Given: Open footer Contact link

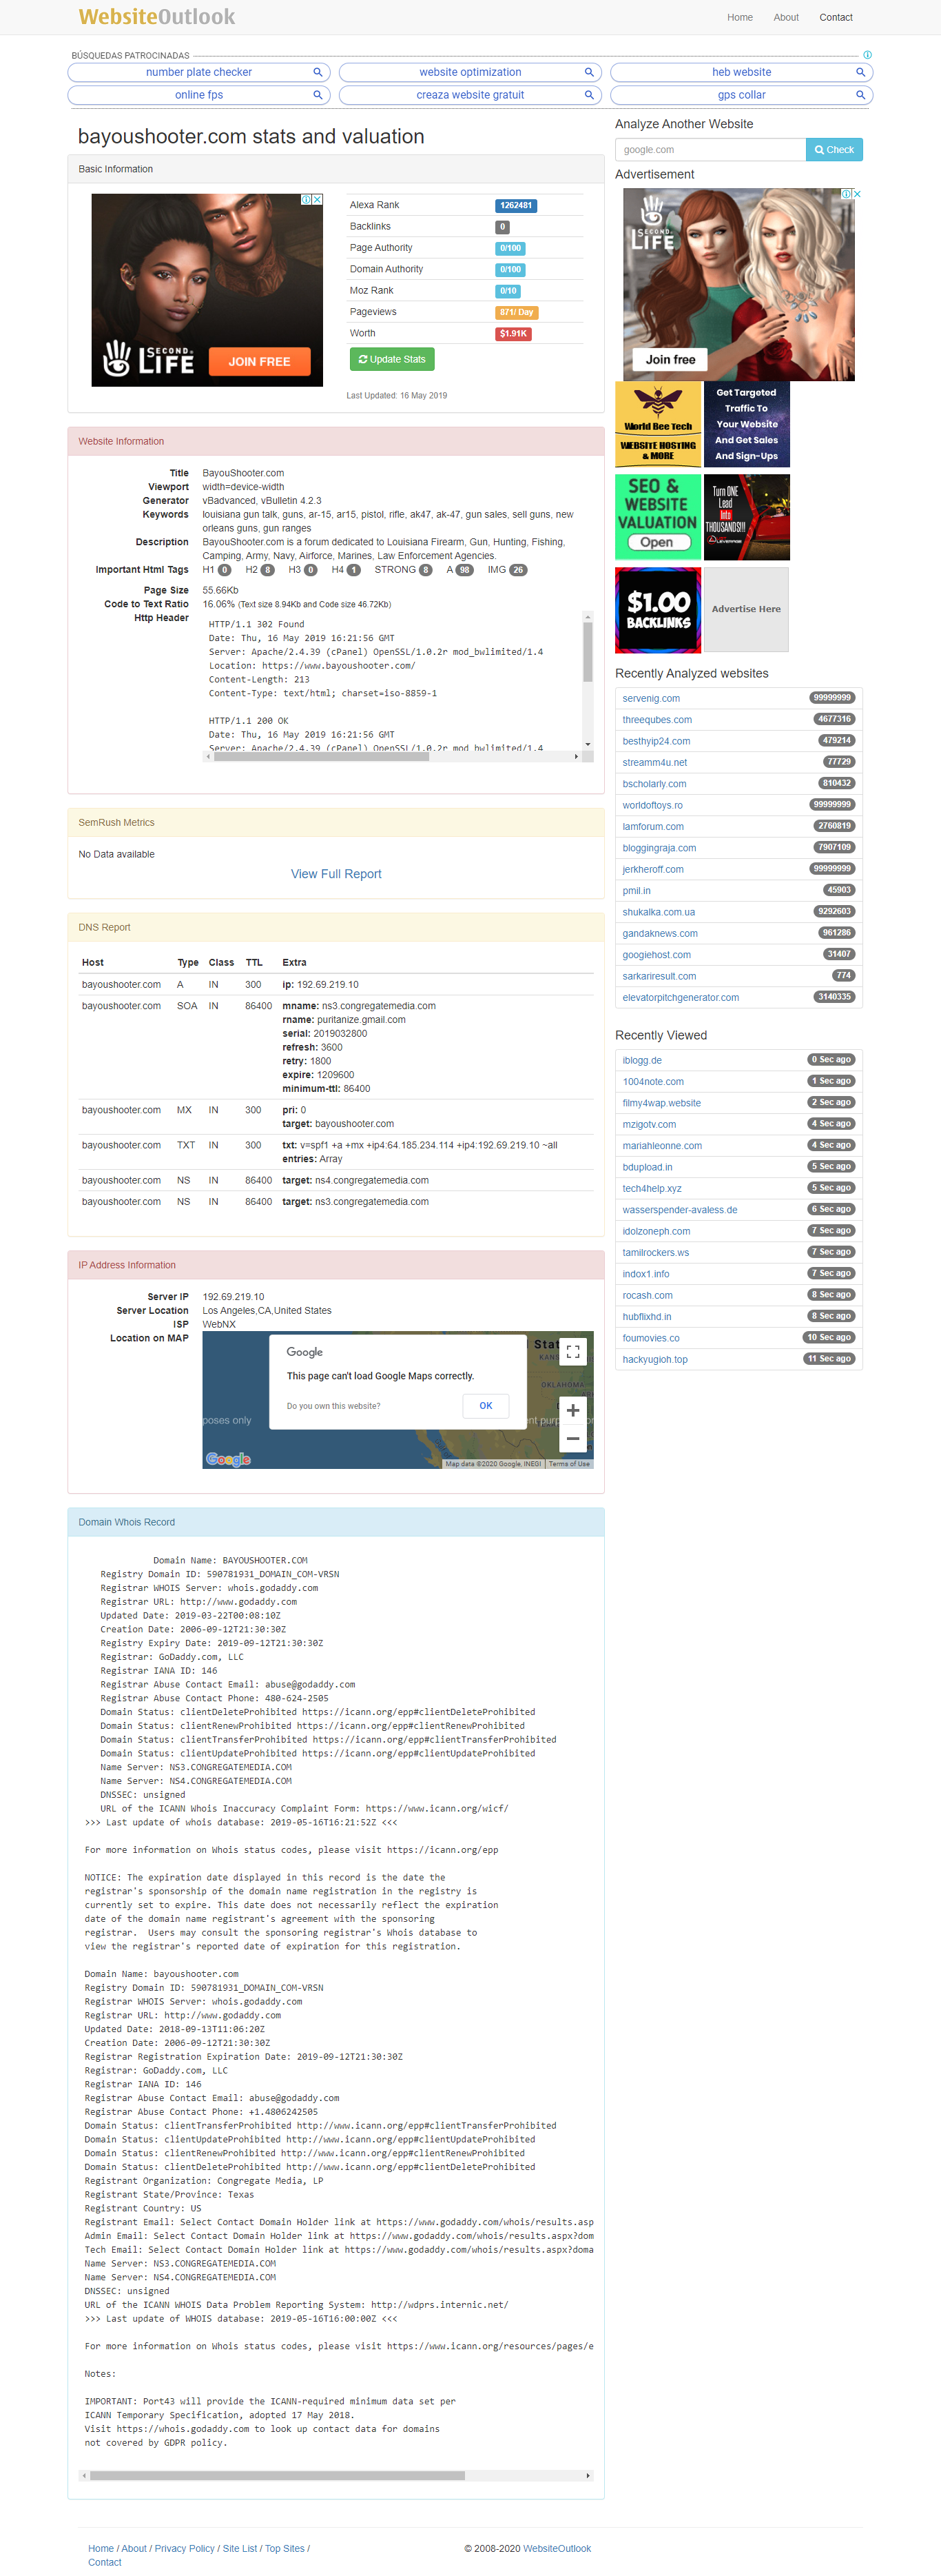Looking at the screenshot, I should (x=105, y=2563).
